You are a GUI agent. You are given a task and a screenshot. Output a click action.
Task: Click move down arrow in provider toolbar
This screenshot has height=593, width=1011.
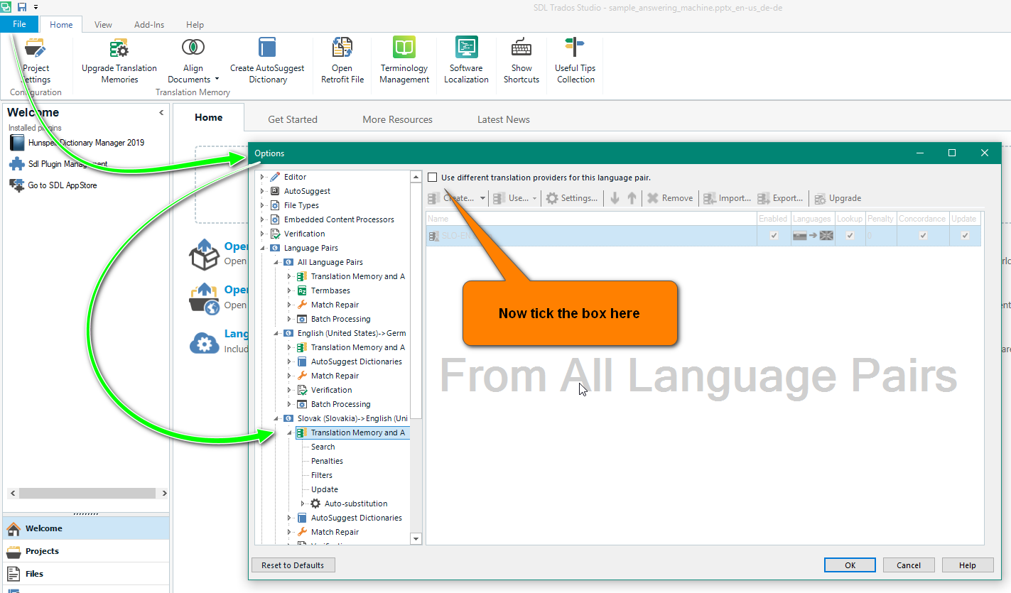(x=615, y=198)
